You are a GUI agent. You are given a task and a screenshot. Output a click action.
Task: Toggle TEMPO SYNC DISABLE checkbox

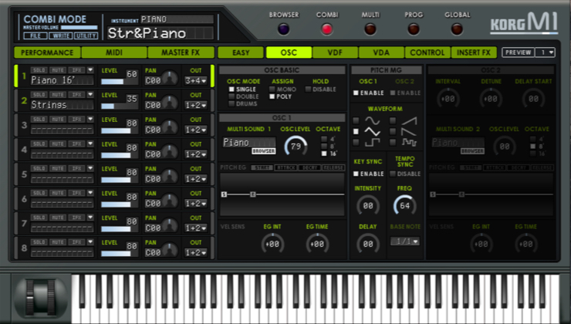pyautogui.click(x=393, y=174)
